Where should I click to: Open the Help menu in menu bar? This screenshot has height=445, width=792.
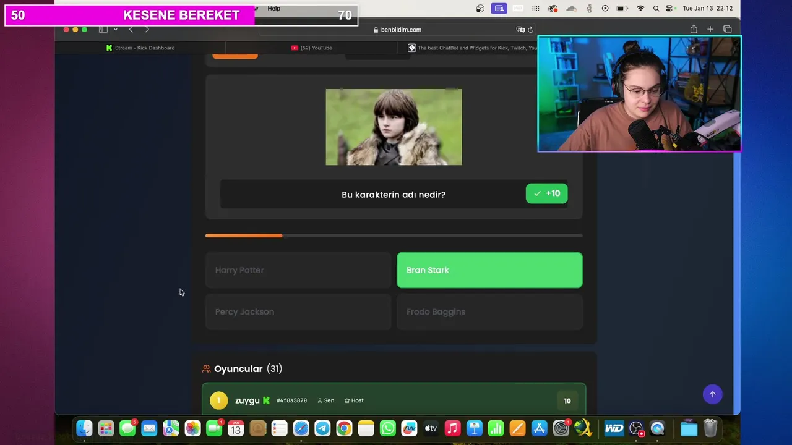pos(273,9)
